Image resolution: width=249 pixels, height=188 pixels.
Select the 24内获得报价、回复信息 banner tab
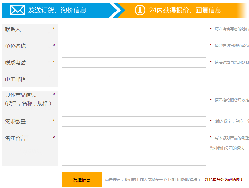(x=185, y=10)
